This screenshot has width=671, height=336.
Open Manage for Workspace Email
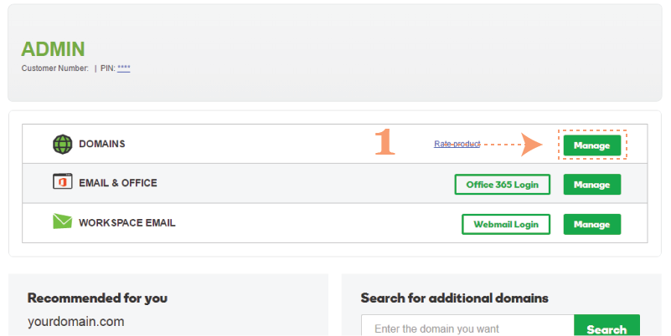(591, 224)
